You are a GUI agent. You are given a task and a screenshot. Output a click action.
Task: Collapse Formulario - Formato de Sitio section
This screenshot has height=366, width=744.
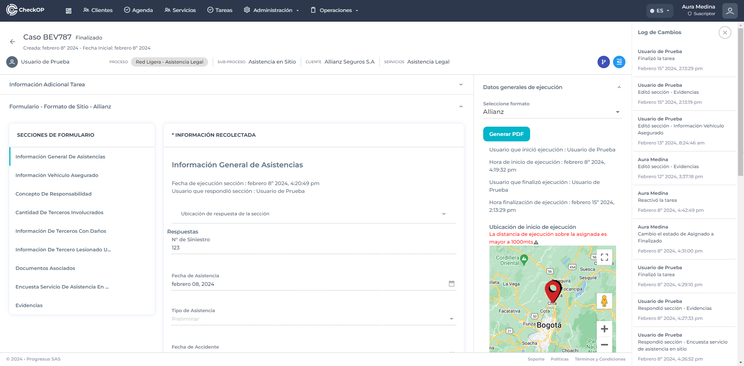click(x=237, y=107)
